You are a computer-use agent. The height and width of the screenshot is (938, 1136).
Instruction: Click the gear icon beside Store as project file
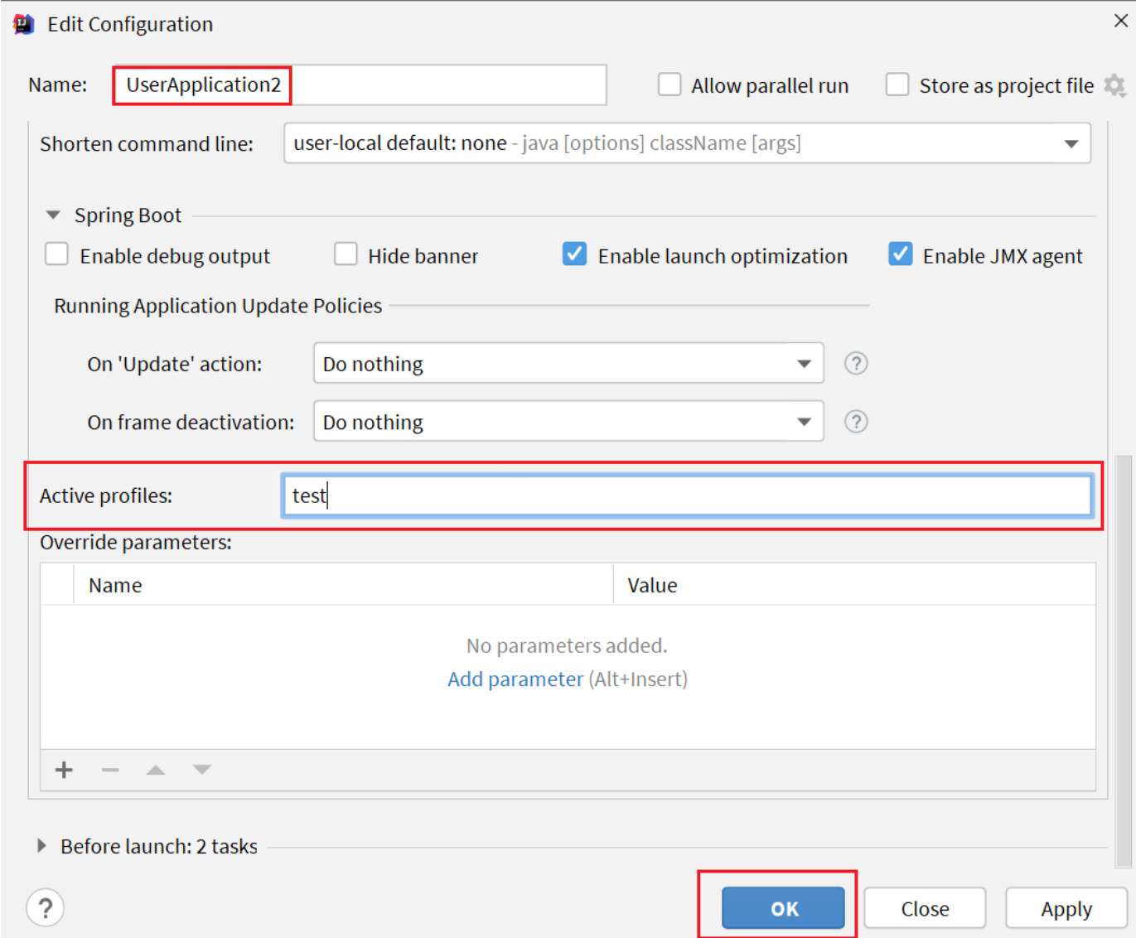1114,85
